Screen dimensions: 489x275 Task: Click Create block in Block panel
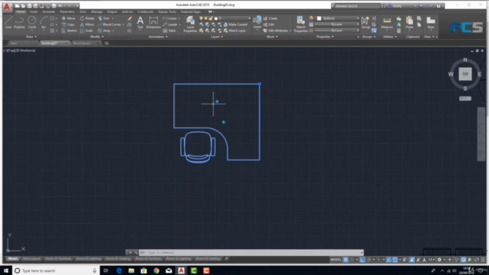coord(270,18)
